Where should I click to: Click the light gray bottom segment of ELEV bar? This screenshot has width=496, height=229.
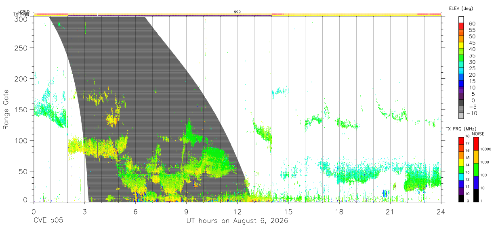pyautogui.click(x=461, y=115)
